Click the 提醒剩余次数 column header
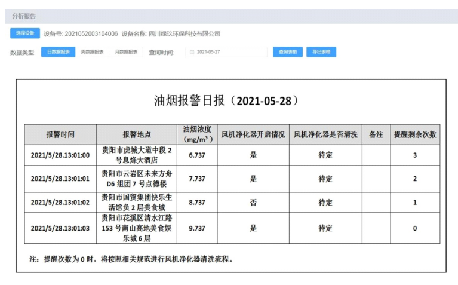 (415, 134)
